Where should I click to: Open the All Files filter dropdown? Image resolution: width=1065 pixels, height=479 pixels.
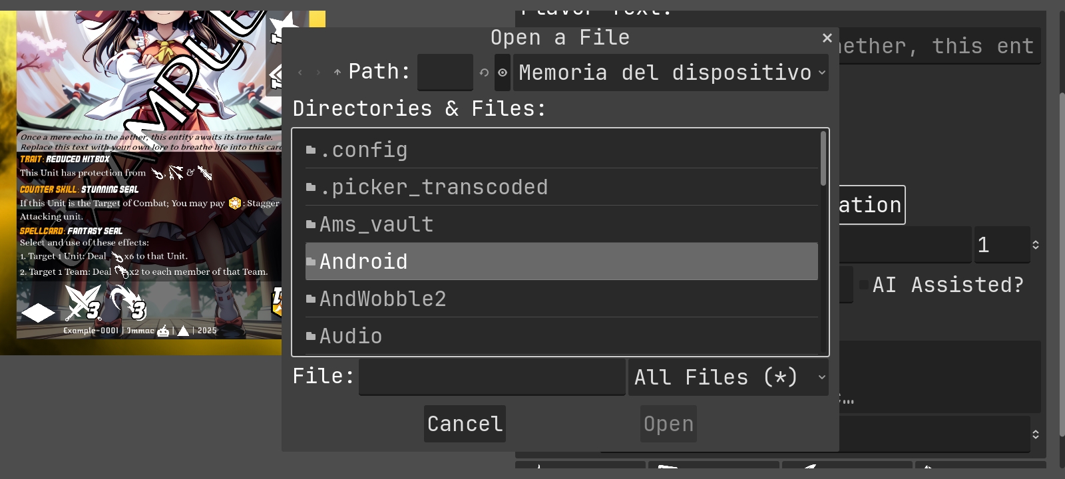(728, 377)
